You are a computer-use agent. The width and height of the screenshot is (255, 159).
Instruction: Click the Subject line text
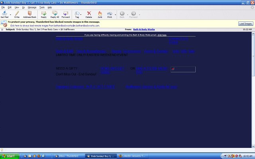click(45, 29)
